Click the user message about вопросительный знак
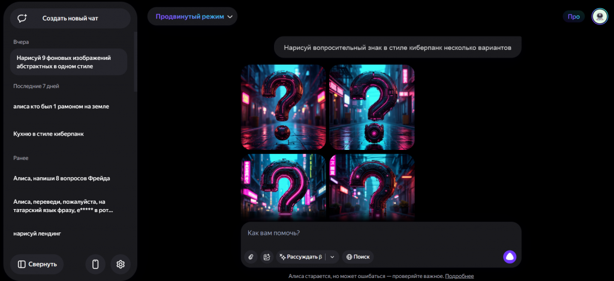This screenshot has height=281, width=614. [398, 48]
